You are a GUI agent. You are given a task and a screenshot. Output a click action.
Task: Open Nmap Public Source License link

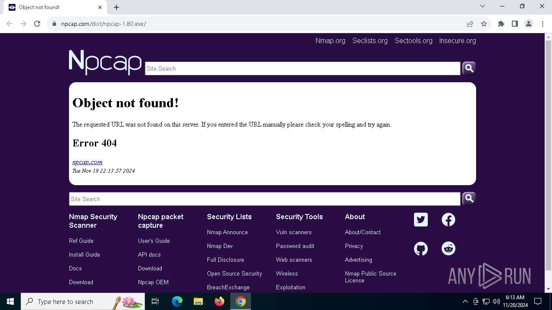[x=370, y=277]
